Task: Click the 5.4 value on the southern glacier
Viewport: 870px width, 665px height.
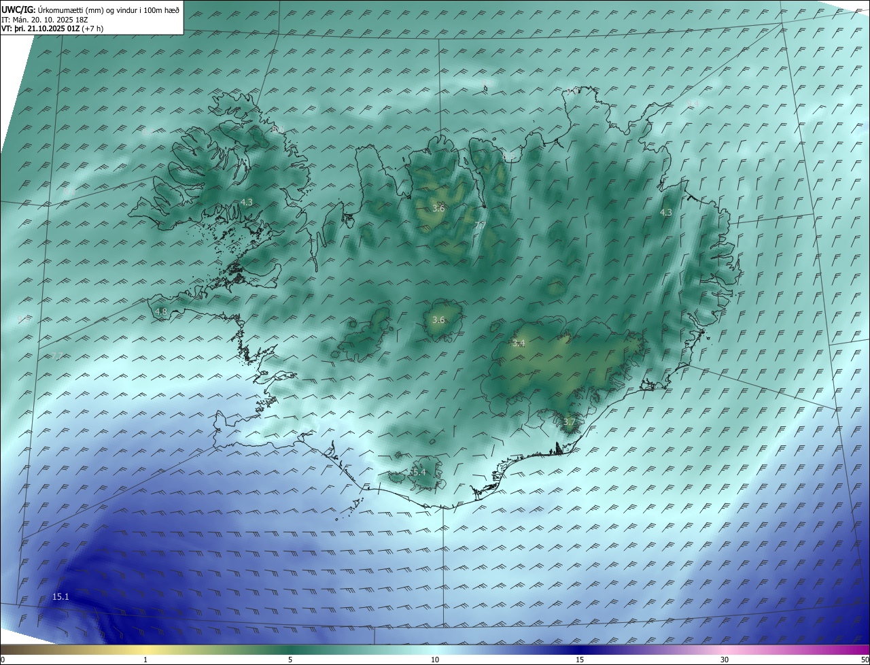Action: click(419, 472)
